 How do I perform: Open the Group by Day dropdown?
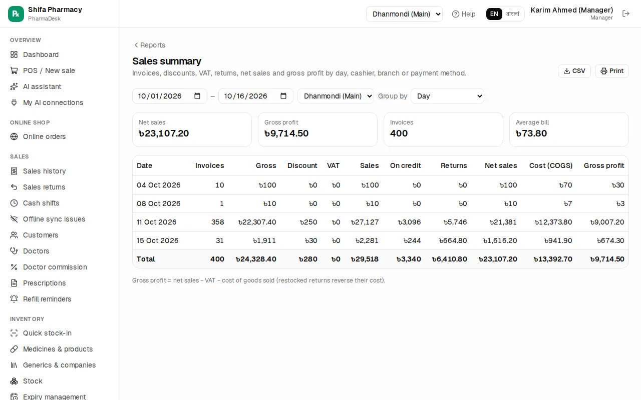tap(447, 96)
